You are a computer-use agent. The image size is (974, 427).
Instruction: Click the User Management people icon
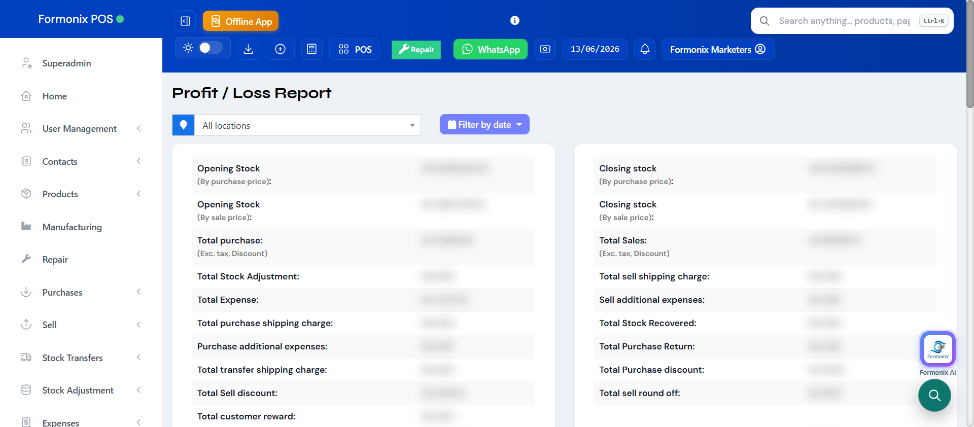(26, 128)
